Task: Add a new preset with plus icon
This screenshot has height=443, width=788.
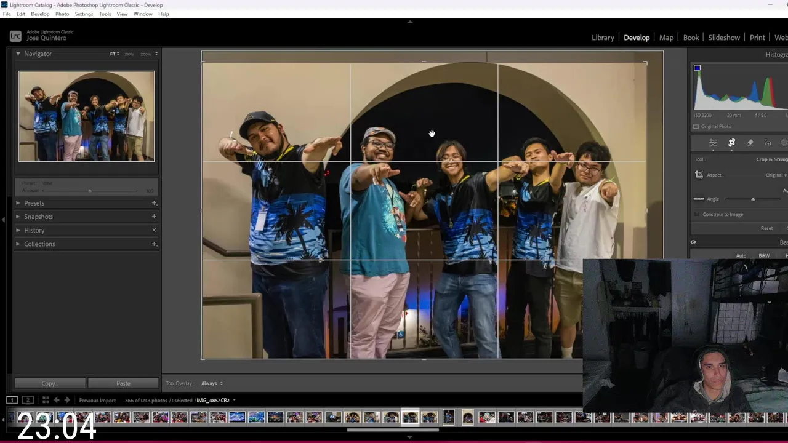Action: [x=154, y=203]
